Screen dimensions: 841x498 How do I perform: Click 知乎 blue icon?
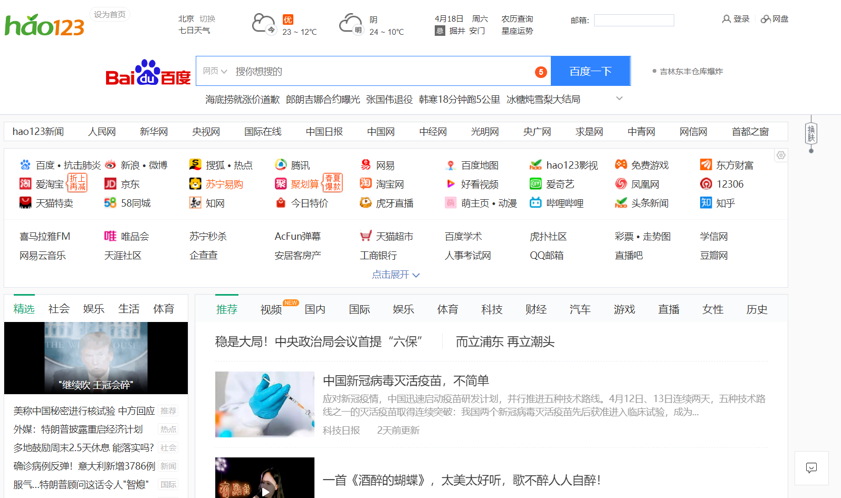(706, 202)
